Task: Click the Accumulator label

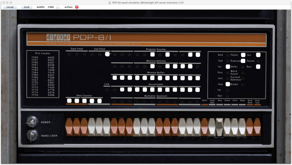Action: 156,84
